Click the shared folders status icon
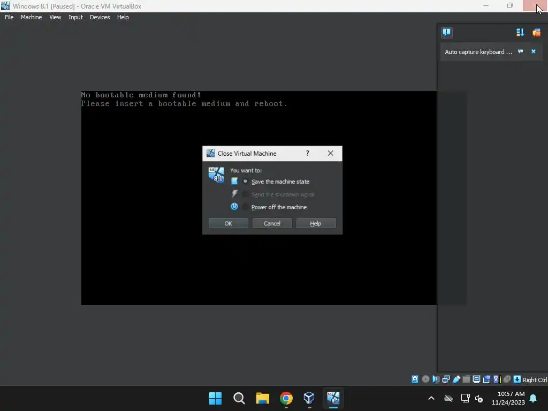 pyautogui.click(x=466, y=379)
